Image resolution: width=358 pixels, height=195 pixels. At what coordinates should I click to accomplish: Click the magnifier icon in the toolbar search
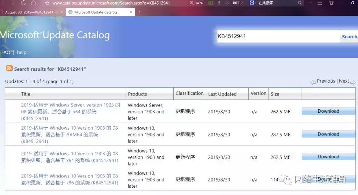pos(300,3)
